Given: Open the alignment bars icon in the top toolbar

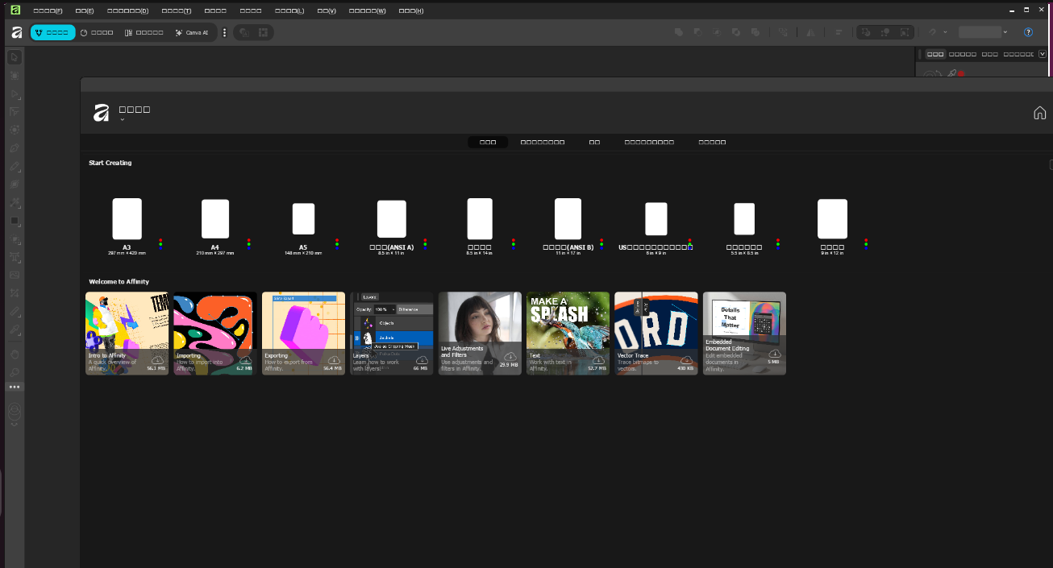Looking at the screenshot, I should click(x=839, y=32).
